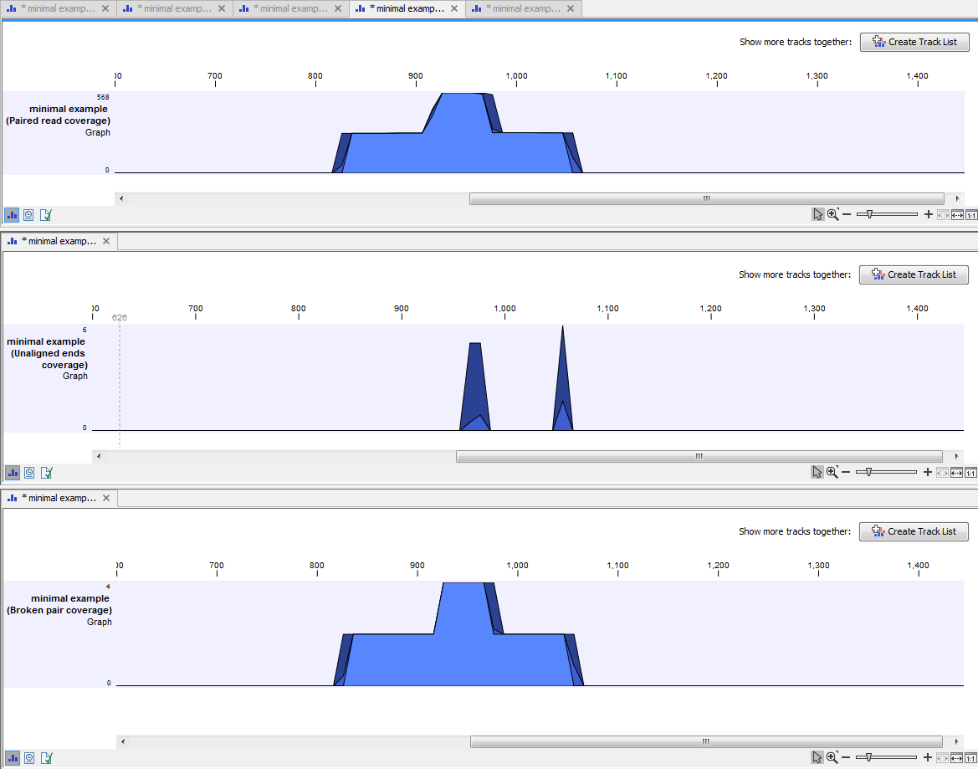Decrease zoom with the minus control in the top panel
Screen dimensions: 978x769
click(847, 213)
